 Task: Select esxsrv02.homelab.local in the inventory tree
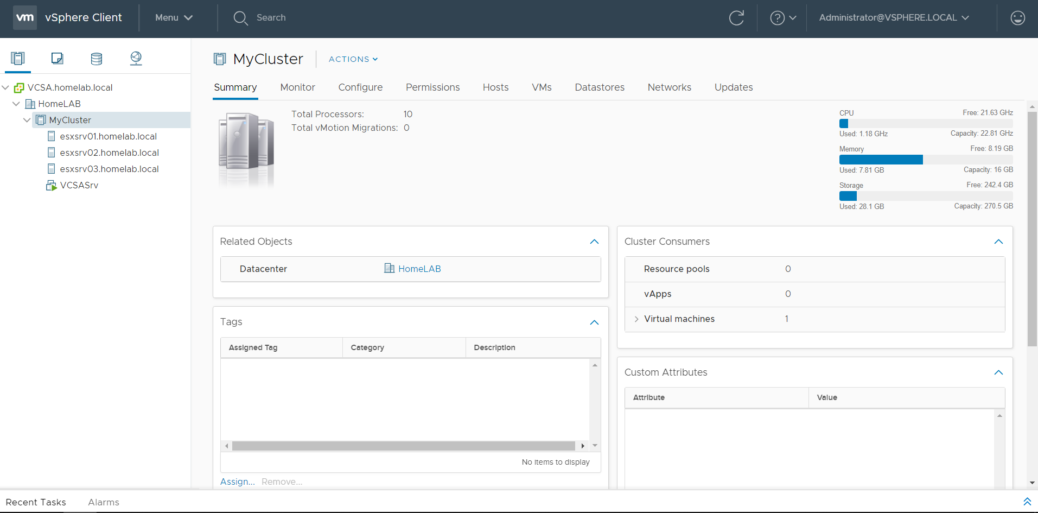pos(109,153)
